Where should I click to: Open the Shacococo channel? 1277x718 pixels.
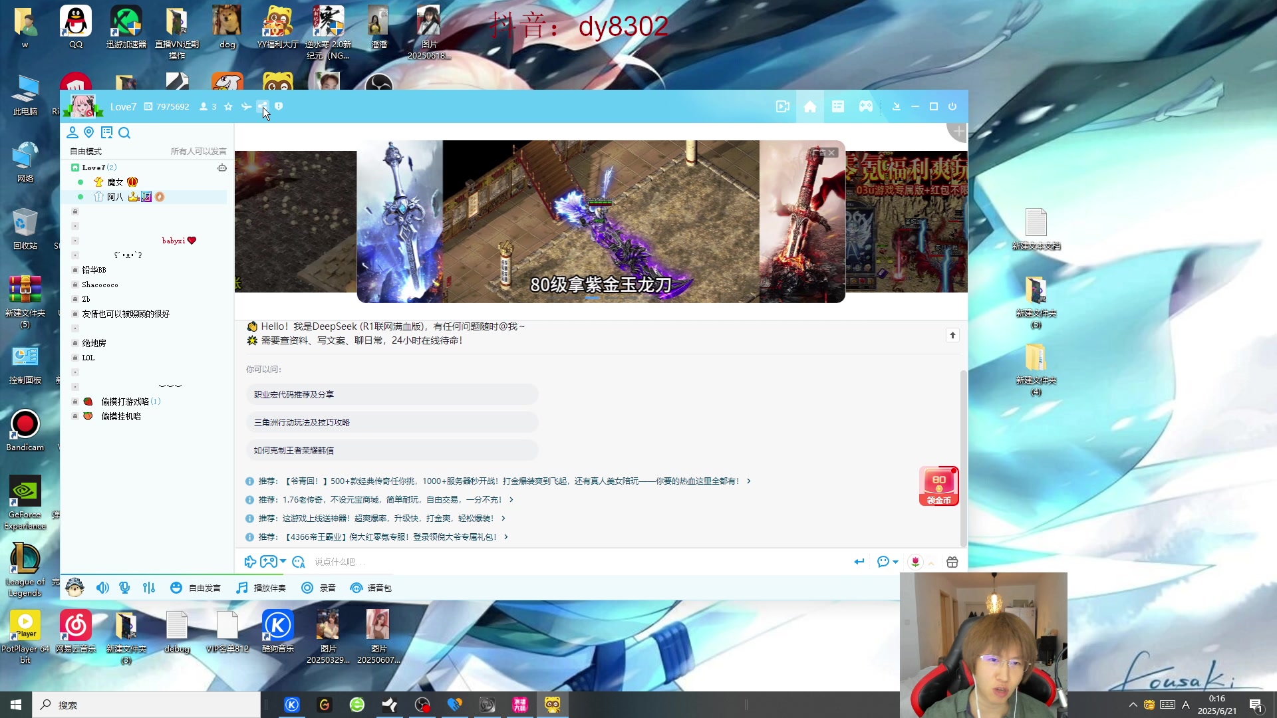click(x=100, y=285)
